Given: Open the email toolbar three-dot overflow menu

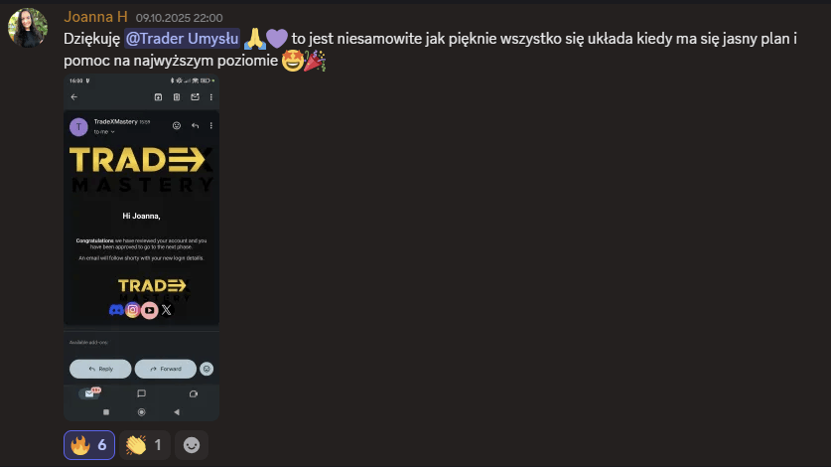Looking at the screenshot, I should [210, 97].
